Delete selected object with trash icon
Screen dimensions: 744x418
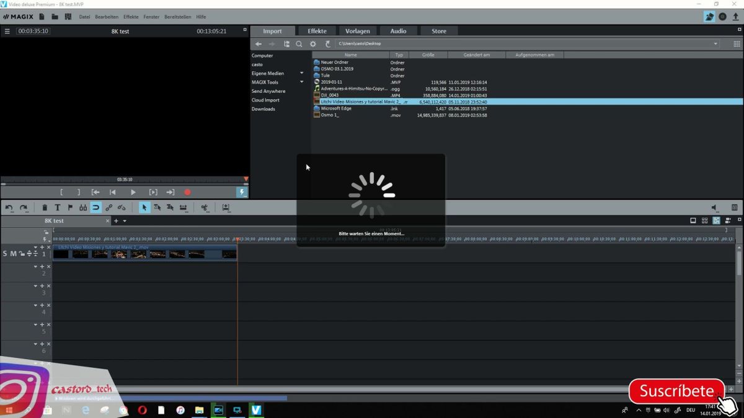[45, 207]
